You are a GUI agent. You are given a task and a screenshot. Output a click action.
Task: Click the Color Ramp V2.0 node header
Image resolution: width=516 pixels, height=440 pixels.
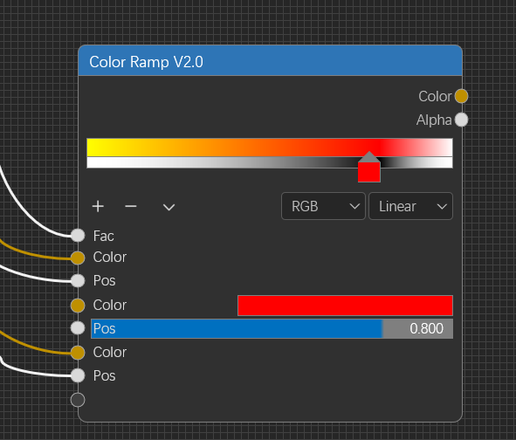[270, 60]
